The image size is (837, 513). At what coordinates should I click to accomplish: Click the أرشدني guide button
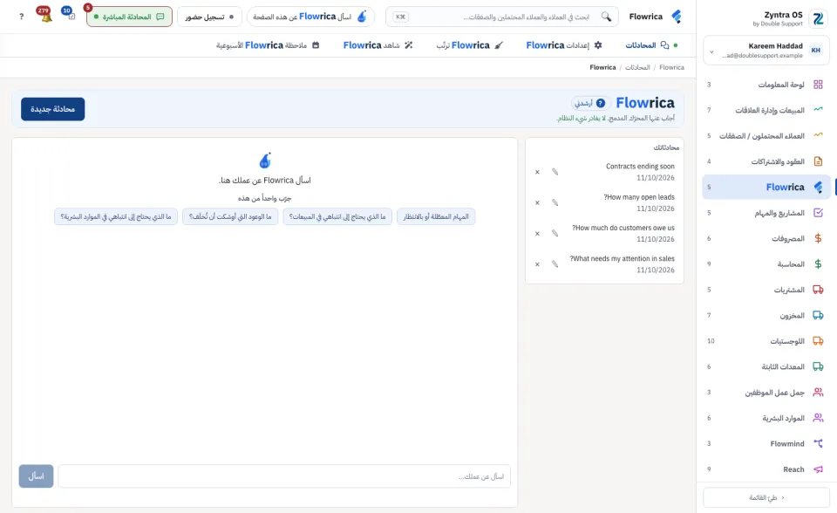tap(590, 103)
